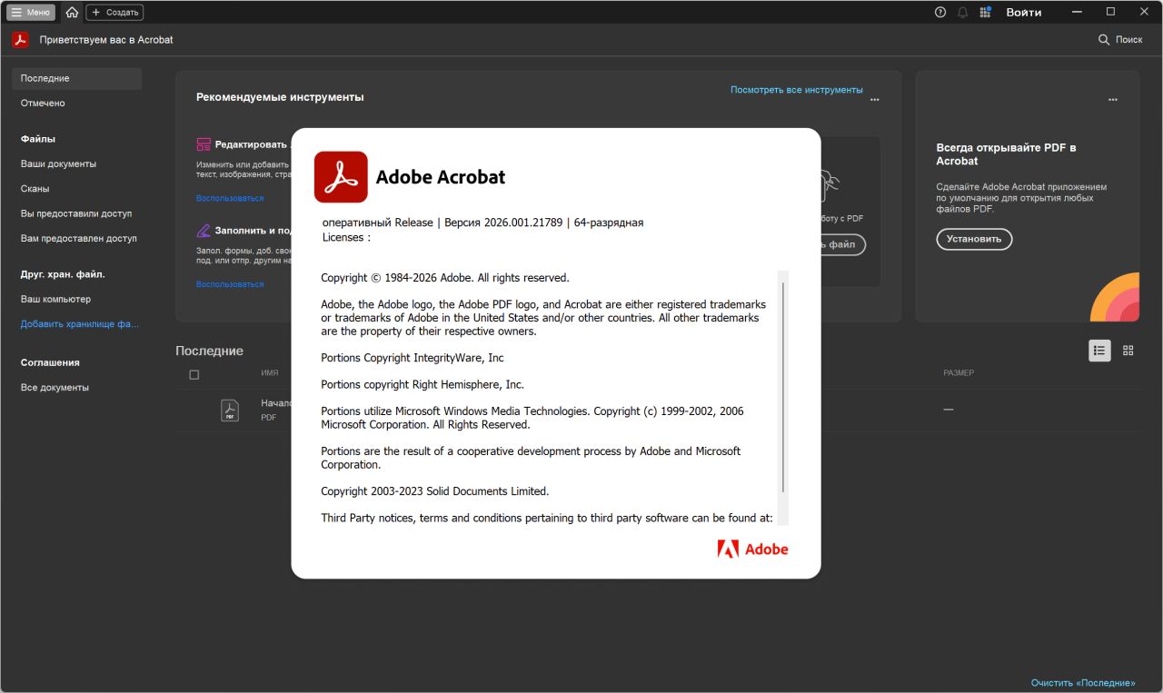This screenshot has width=1163, height=693.
Task: Click the Редактировать tool icon
Action: click(x=204, y=144)
